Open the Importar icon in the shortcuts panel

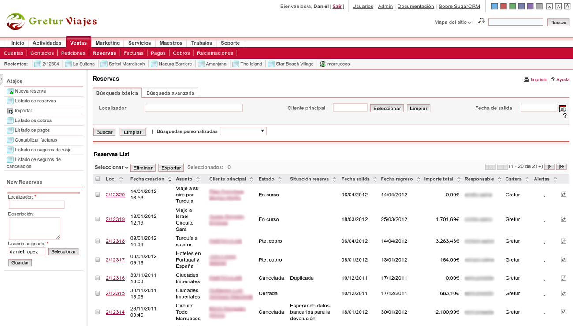click(x=11, y=110)
